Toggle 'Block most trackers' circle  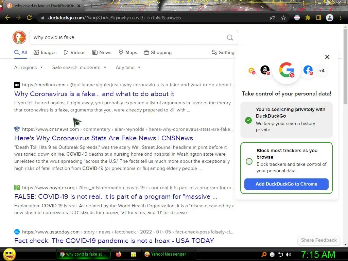point(249,161)
